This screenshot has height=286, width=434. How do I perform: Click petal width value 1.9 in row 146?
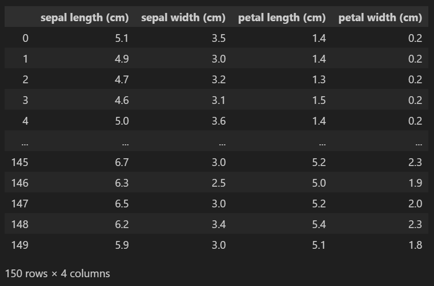(415, 183)
